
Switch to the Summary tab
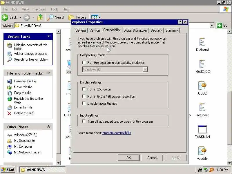coord(171,30)
